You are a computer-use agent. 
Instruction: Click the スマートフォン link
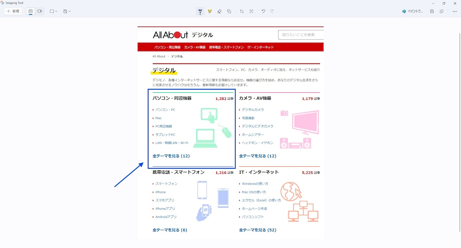point(166,184)
